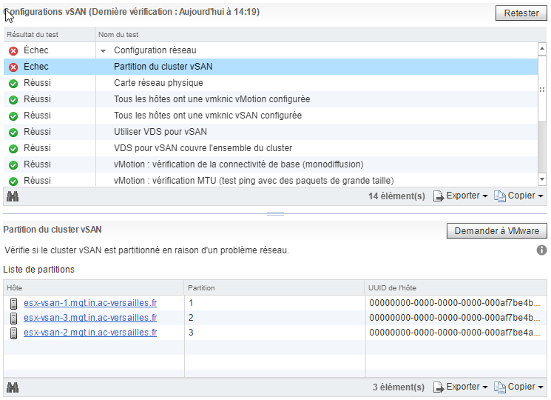Image resolution: width=551 pixels, height=400 pixels.
Task: Click success icon for vMotion connectivité de base row
Action: click(x=13, y=165)
